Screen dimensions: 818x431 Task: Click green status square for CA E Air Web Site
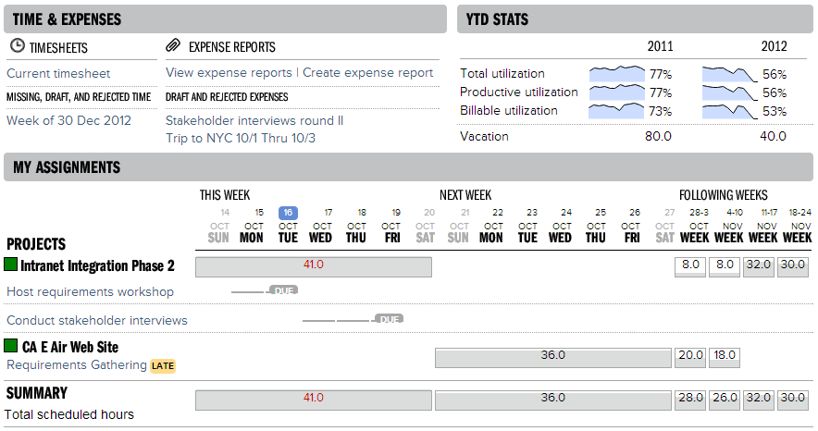pyautogui.click(x=10, y=345)
